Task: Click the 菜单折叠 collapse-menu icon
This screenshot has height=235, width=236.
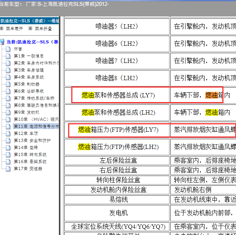Action: tap(30, 28)
